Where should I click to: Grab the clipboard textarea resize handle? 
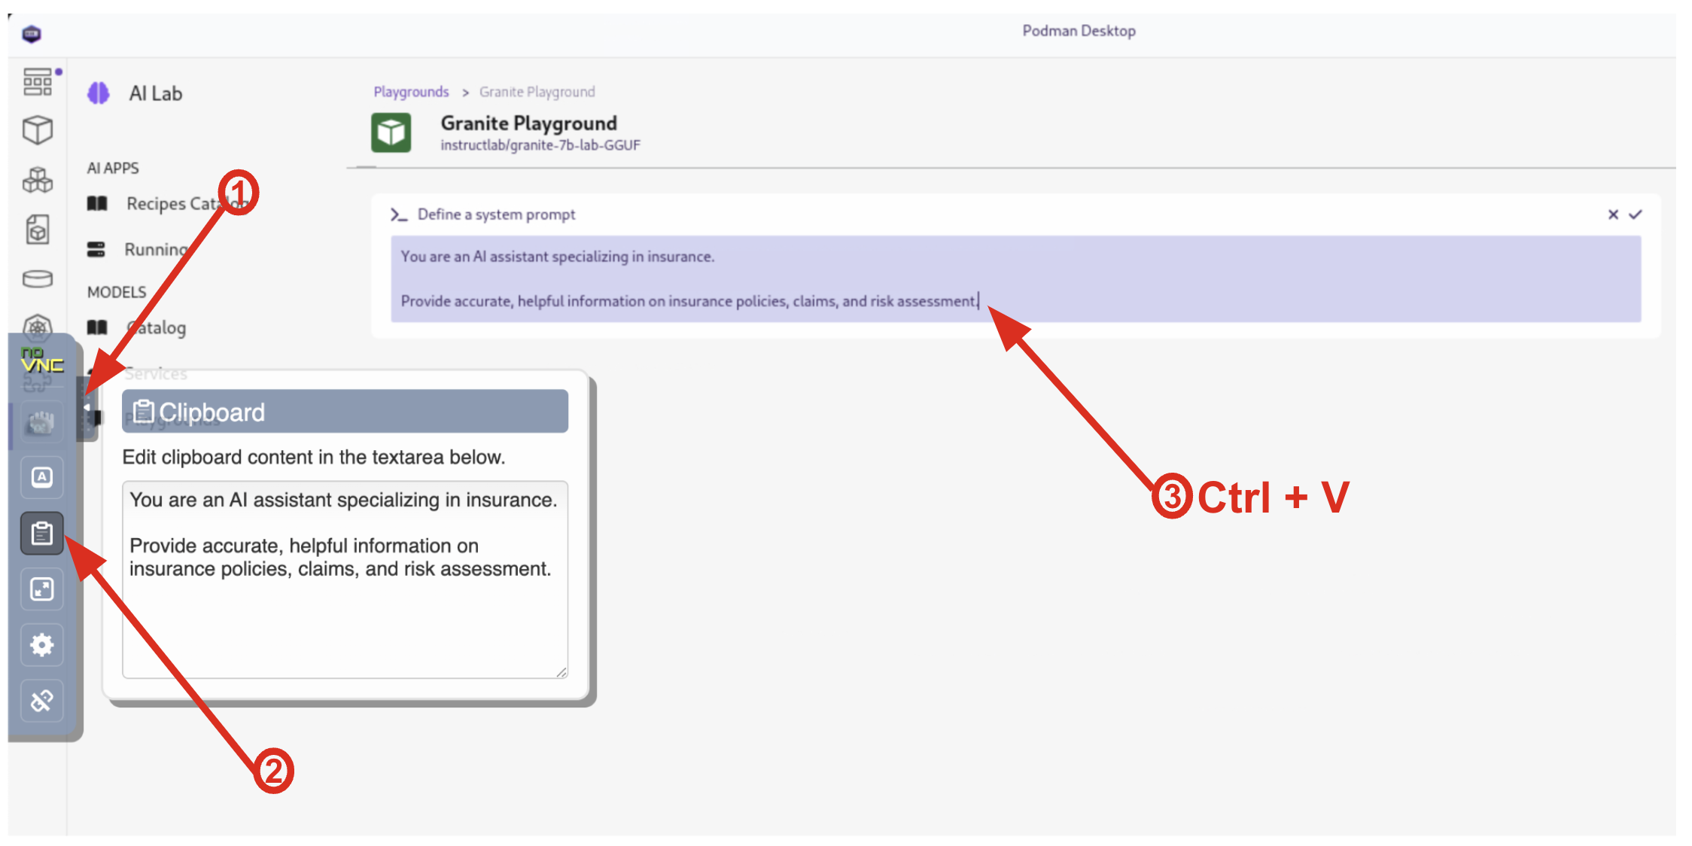(x=561, y=672)
